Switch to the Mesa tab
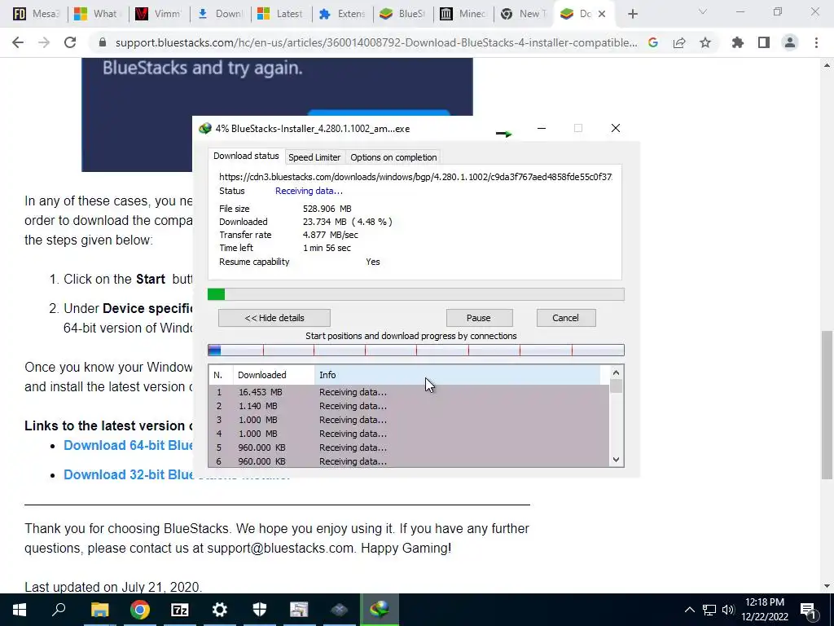This screenshot has height=626, width=834. click(x=35, y=14)
